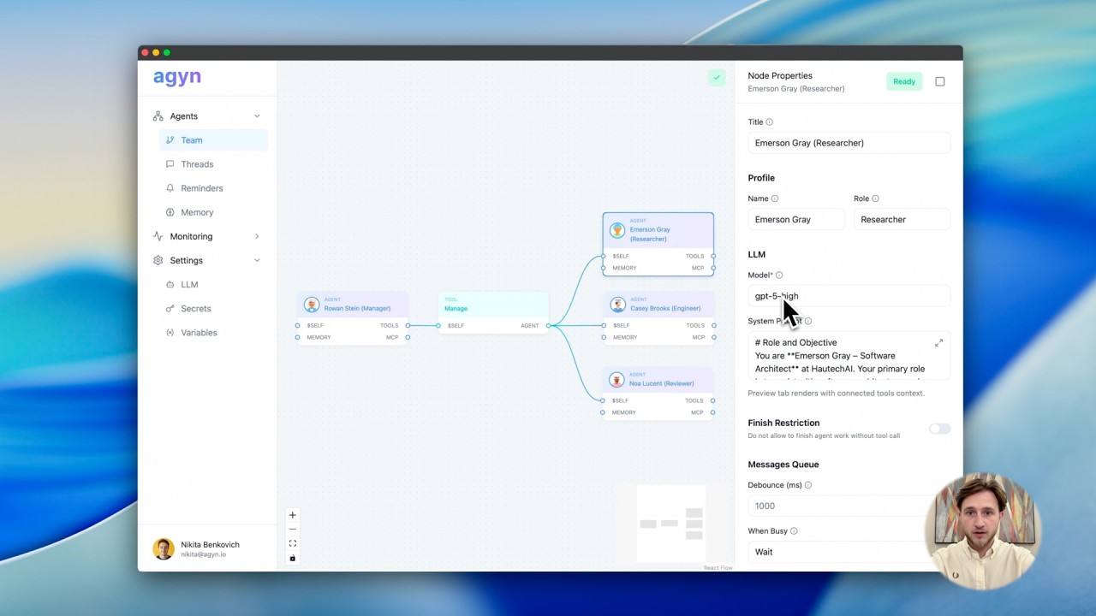Open the Memory page under Agents

pos(213,212)
